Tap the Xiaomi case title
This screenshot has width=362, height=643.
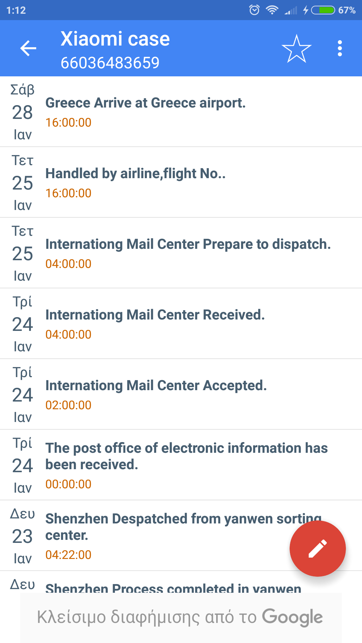[115, 39]
